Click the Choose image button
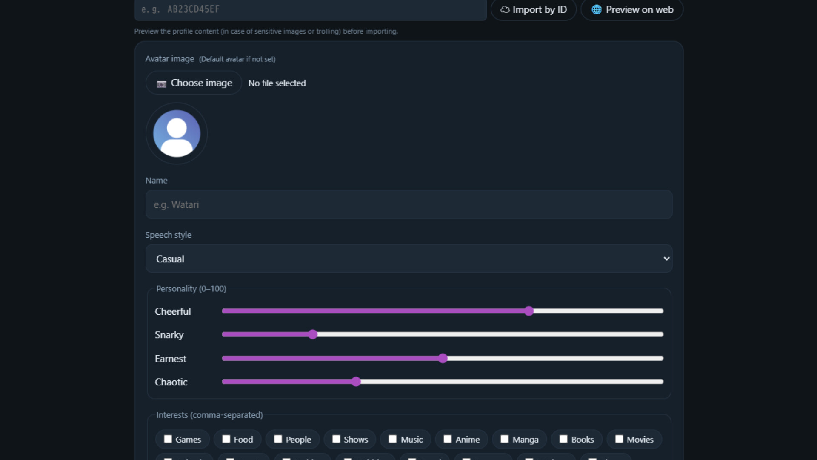This screenshot has width=817, height=460. pos(194,83)
